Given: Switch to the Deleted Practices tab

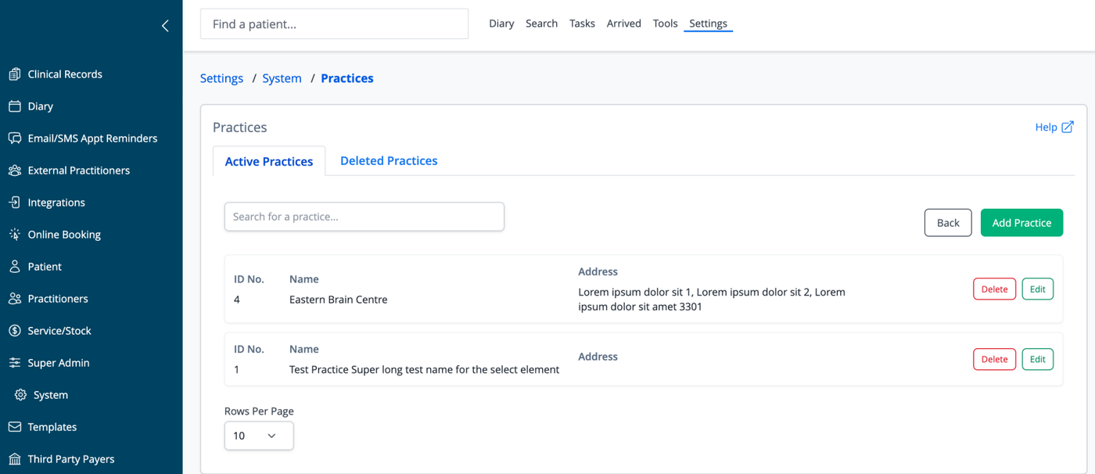Looking at the screenshot, I should click(x=389, y=160).
